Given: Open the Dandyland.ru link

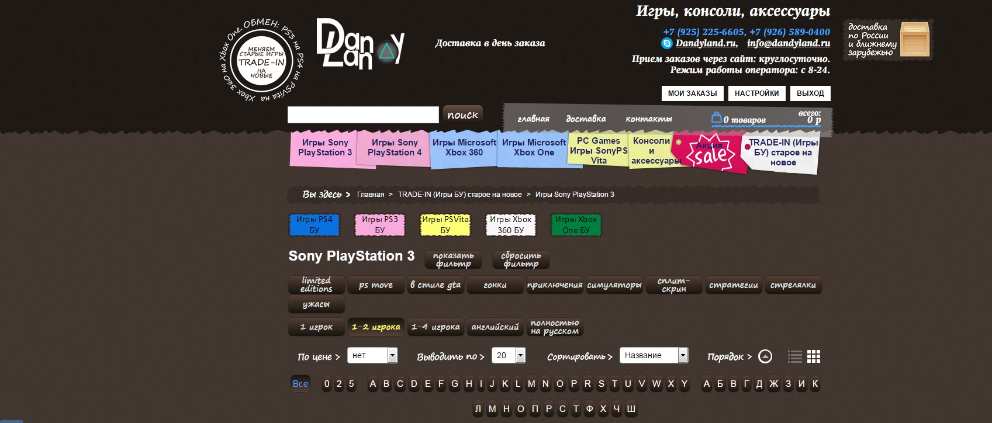Looking at the screenshot, I should coord(706,43).
